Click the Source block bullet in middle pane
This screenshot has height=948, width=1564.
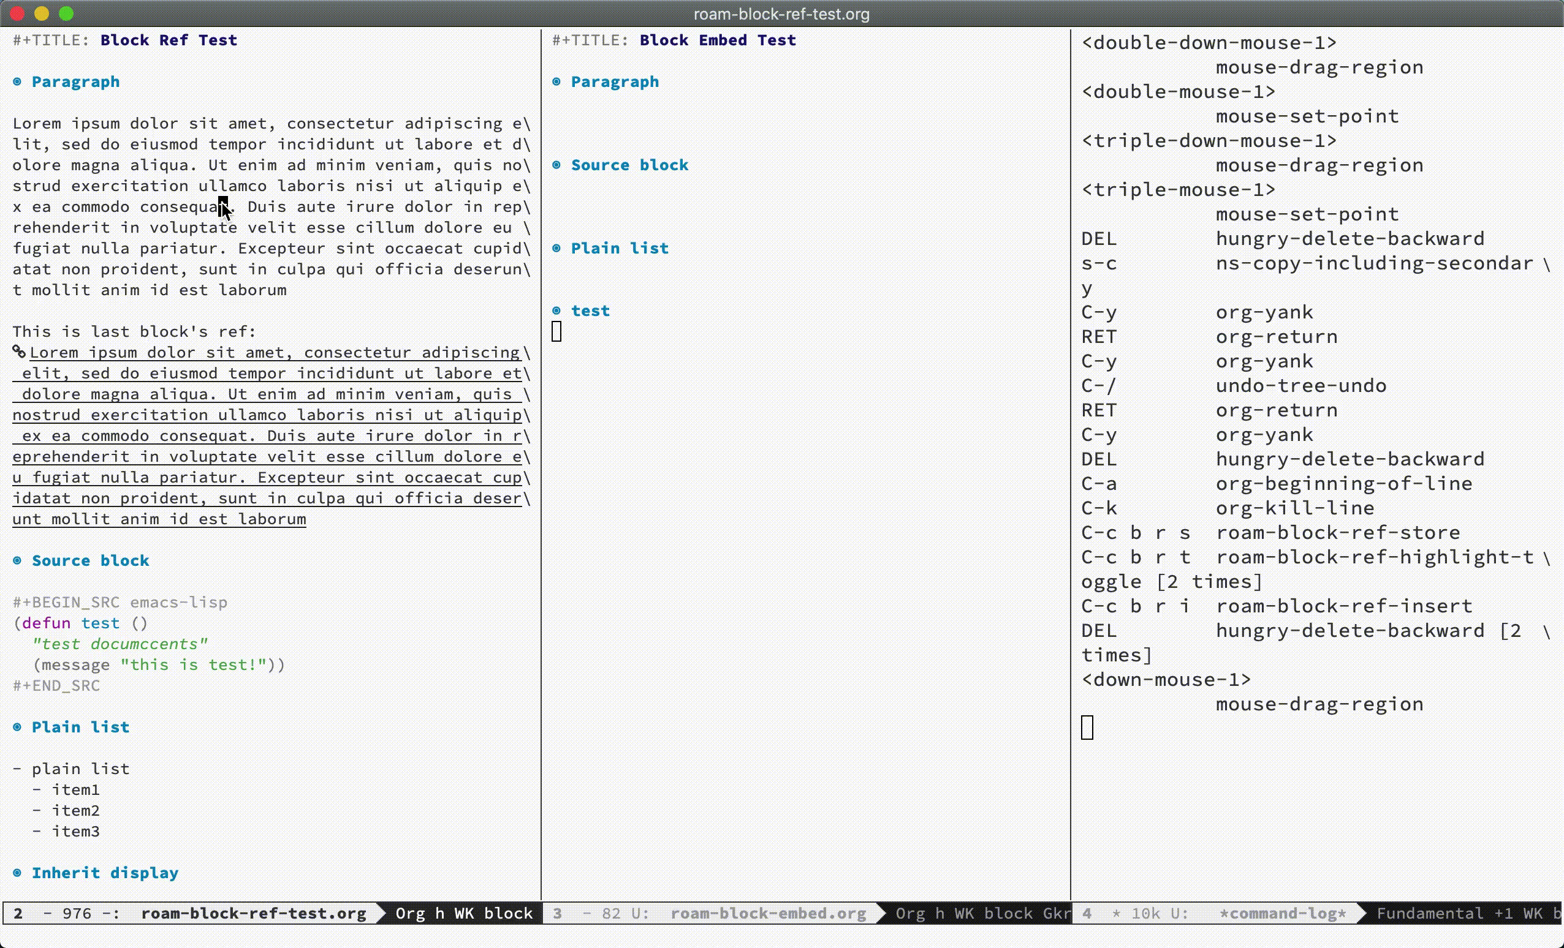556,165
